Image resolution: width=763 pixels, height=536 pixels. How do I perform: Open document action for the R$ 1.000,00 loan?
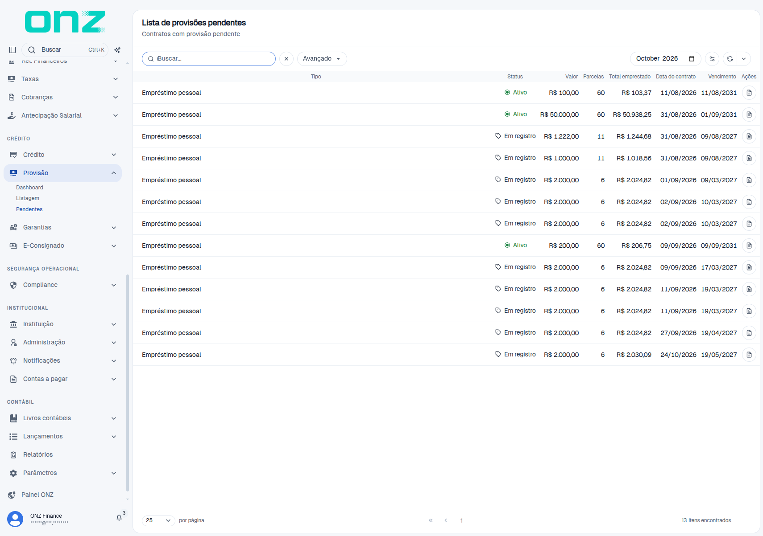(x=749, y=158)
